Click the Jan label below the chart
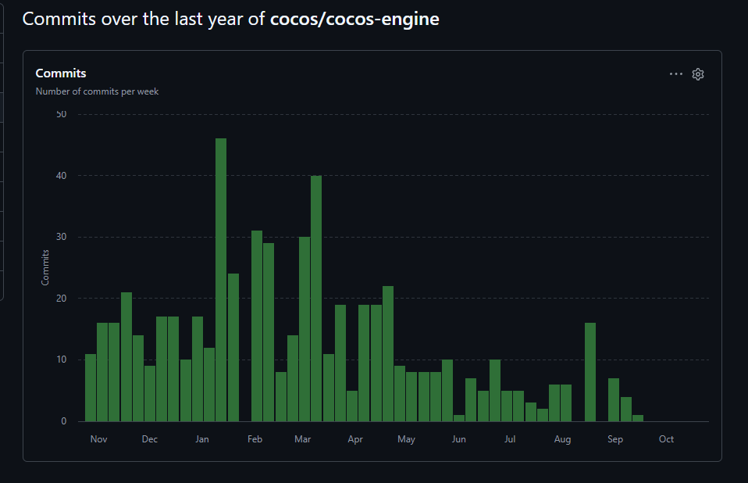Screen dimensions: 748x483 pyautogui.click(x=202, y=439)
